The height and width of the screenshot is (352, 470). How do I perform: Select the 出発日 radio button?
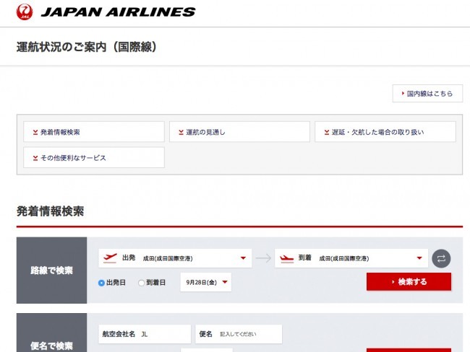(x=101, y=283)
